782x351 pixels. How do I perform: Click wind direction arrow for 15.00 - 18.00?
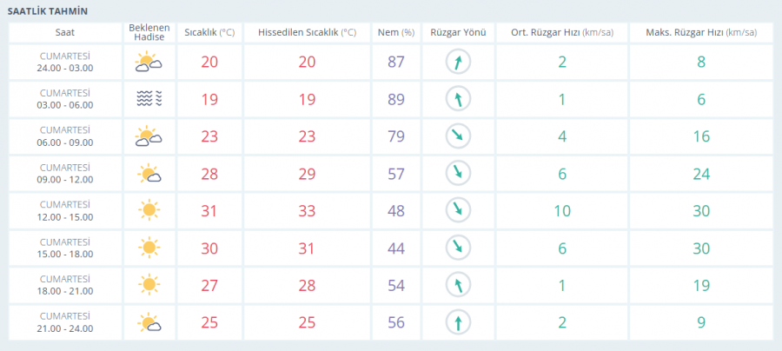point(458,248)
